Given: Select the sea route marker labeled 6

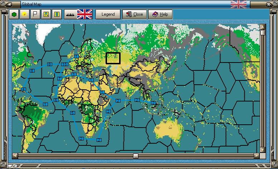Looking at the screenshot, I should coord(56,100).
